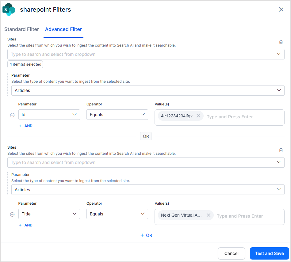The height and width of the screenshot is (262, 291).
Task: Delete the first Sites filter group
Action: 281,42
